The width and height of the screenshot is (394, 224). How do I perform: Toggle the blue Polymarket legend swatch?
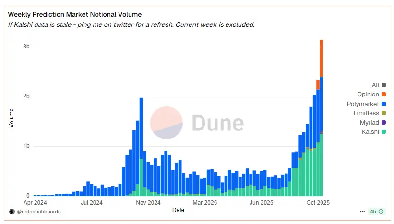(x=383, y=104)
